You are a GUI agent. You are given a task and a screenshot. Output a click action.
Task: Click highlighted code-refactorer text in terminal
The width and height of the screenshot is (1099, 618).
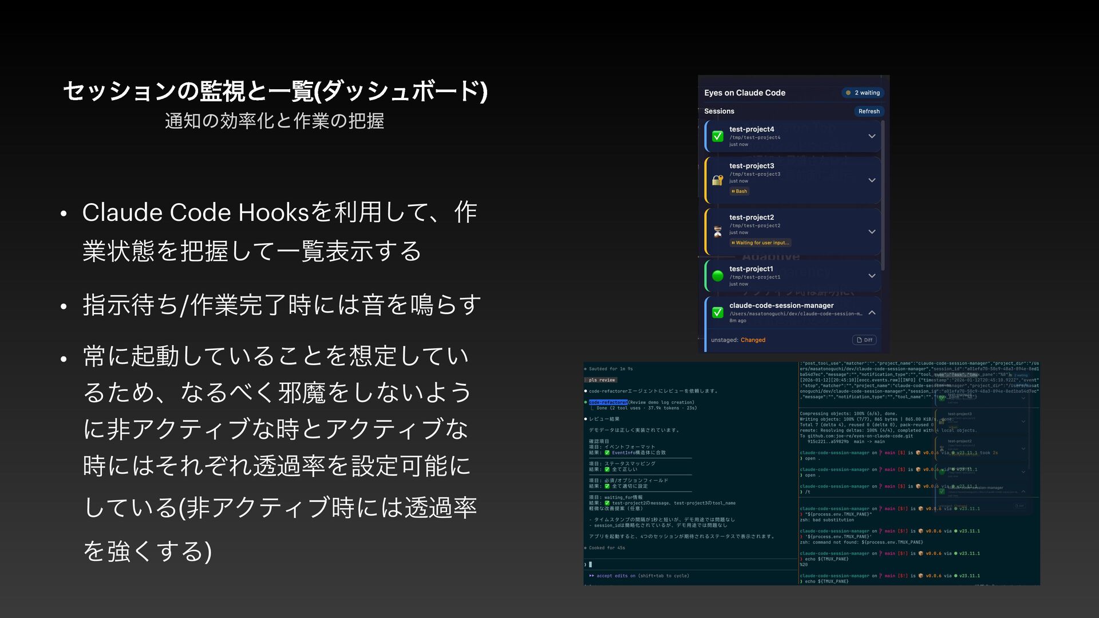(x=608, y=402)
